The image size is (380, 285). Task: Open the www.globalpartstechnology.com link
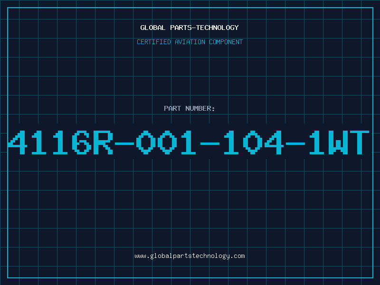[190, 256]
